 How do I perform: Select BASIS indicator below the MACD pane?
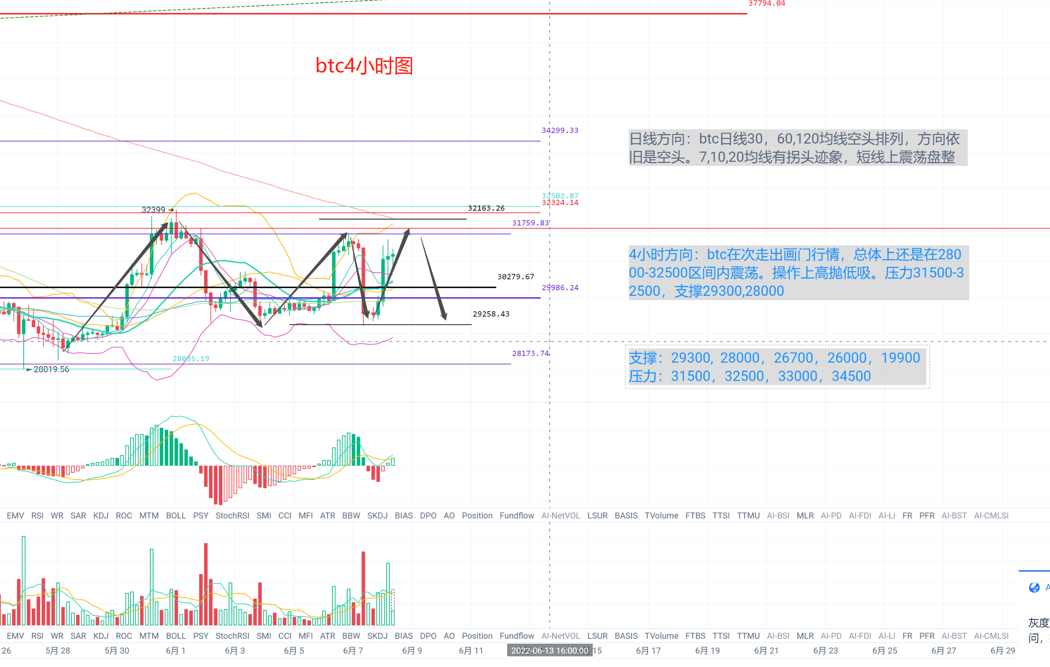tap(626, 515)
